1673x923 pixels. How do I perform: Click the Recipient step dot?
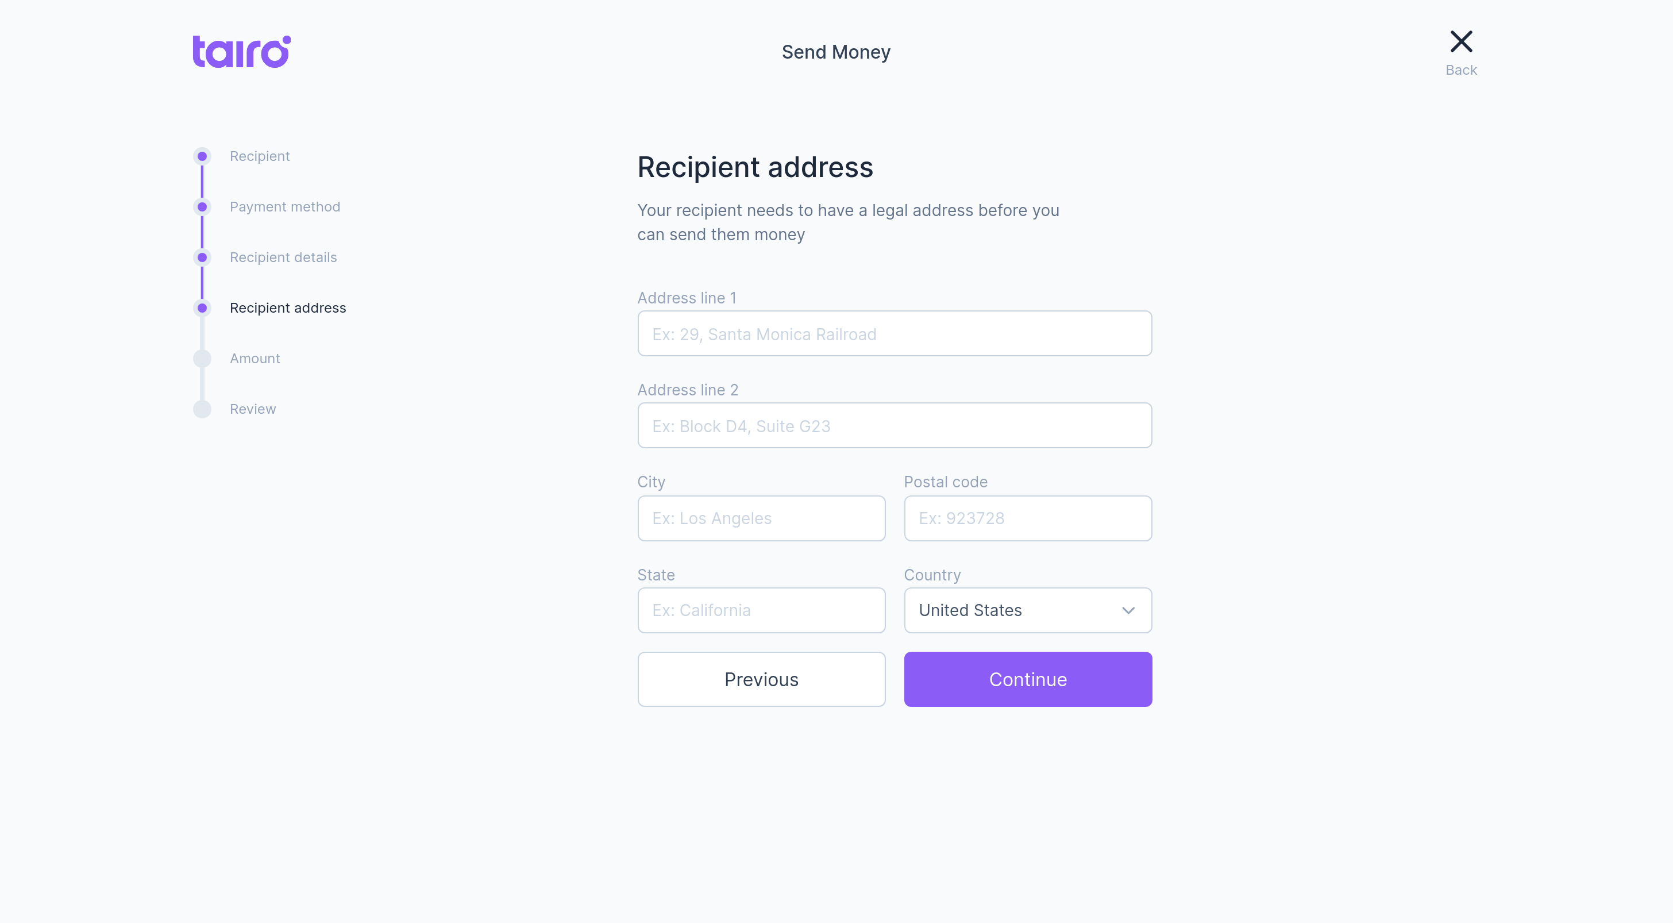coord(202,156)
